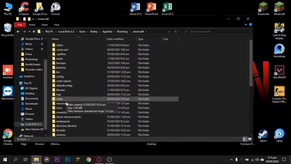
Task: Open File ribbon tab
Action: [x=20, y=25]
